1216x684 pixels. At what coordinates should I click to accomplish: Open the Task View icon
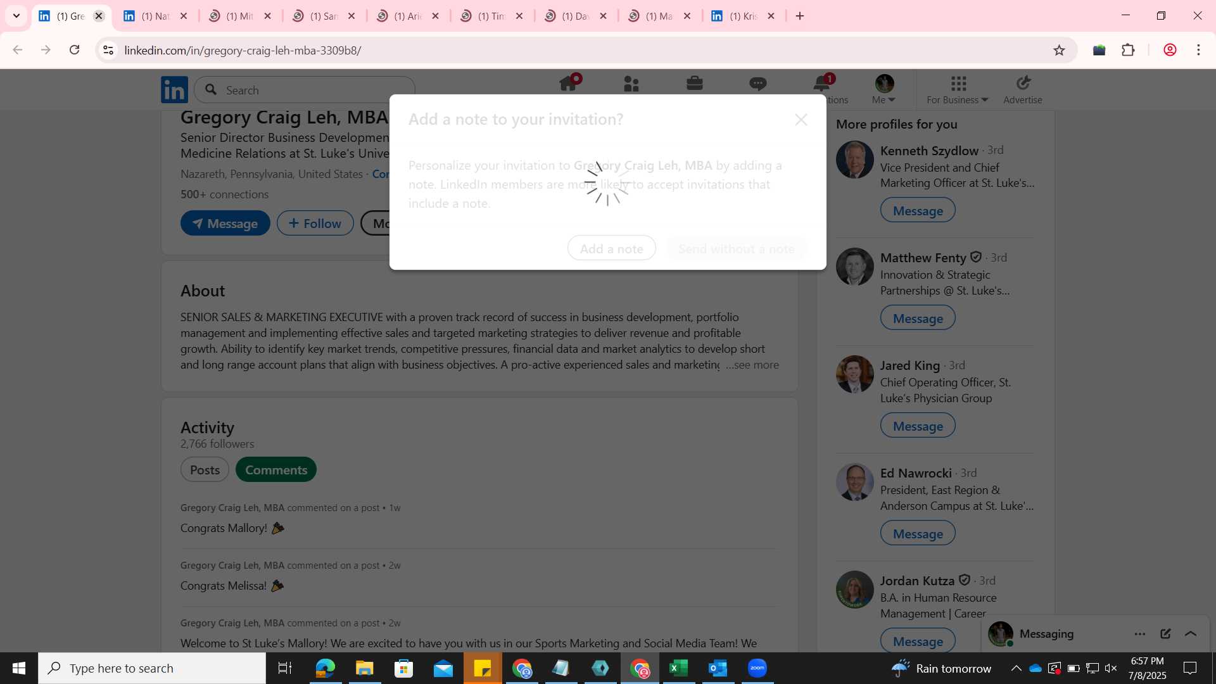285,668
